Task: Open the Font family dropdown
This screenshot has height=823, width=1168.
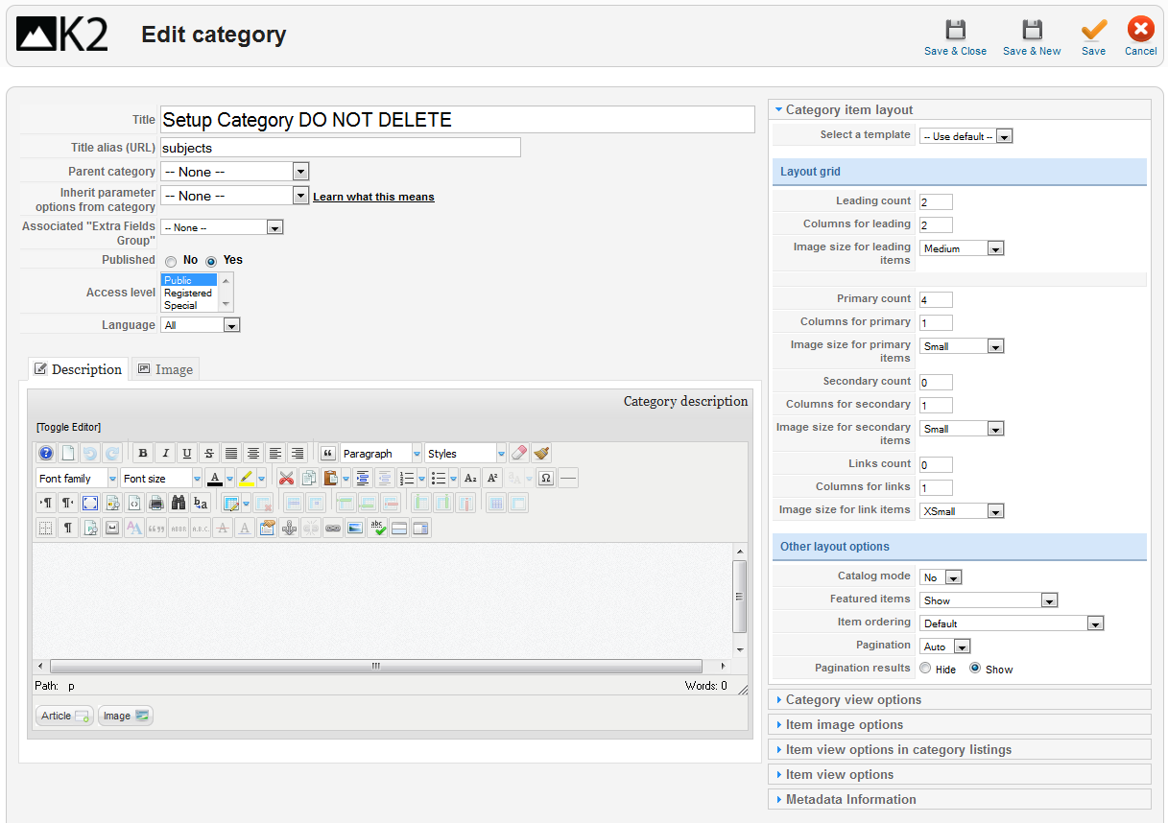Action: 77,479
